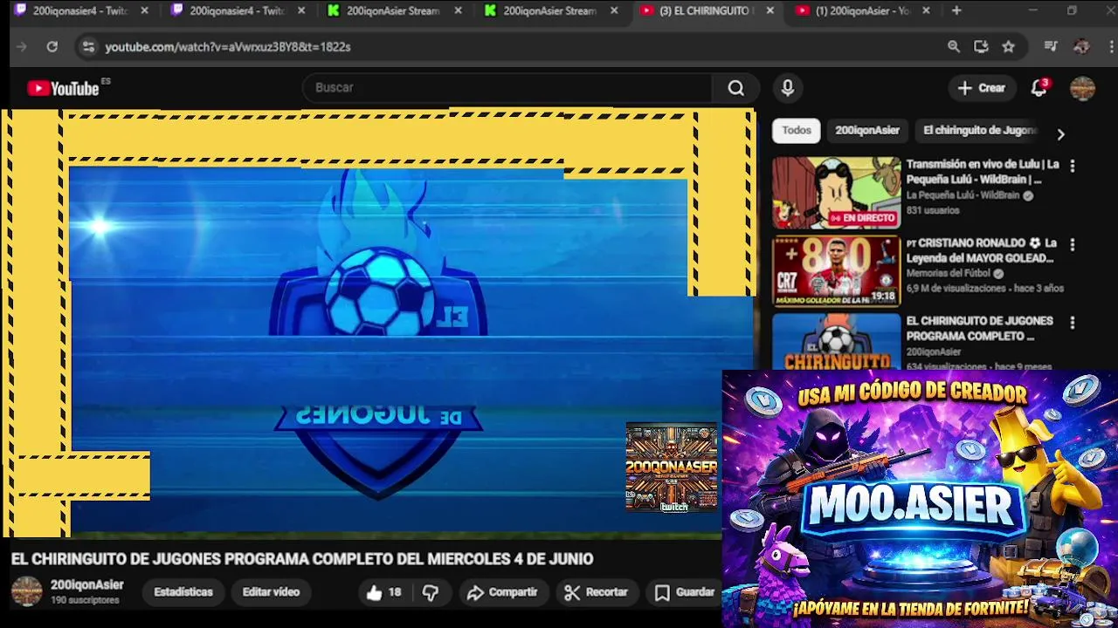Screen dimensions: 1118x628
Task: Close the EL CHIRINGUITO YouTube tab
Action: [769, 10]
